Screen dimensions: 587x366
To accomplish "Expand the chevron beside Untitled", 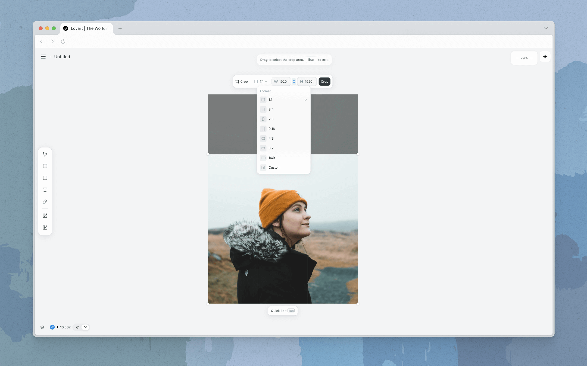I will click(x=50, y=57).
